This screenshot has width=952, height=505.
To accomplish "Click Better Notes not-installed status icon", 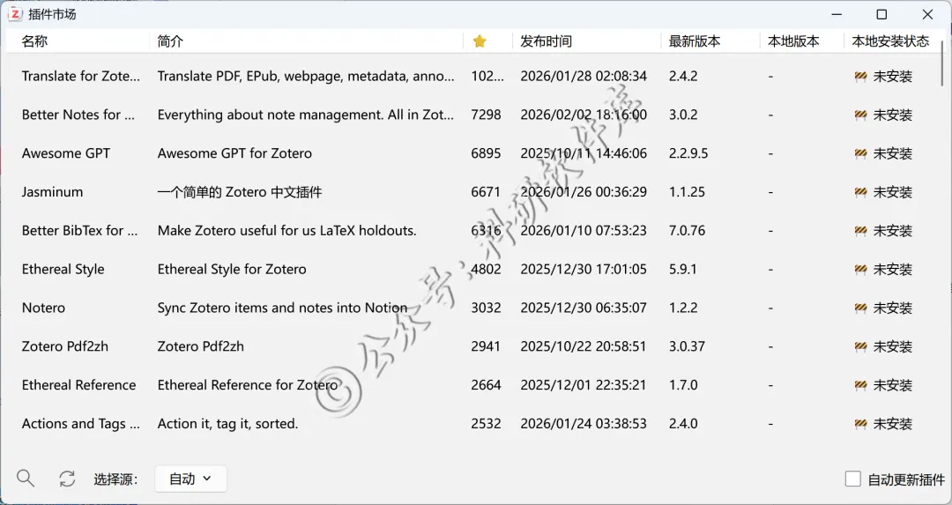I will 860,115.
